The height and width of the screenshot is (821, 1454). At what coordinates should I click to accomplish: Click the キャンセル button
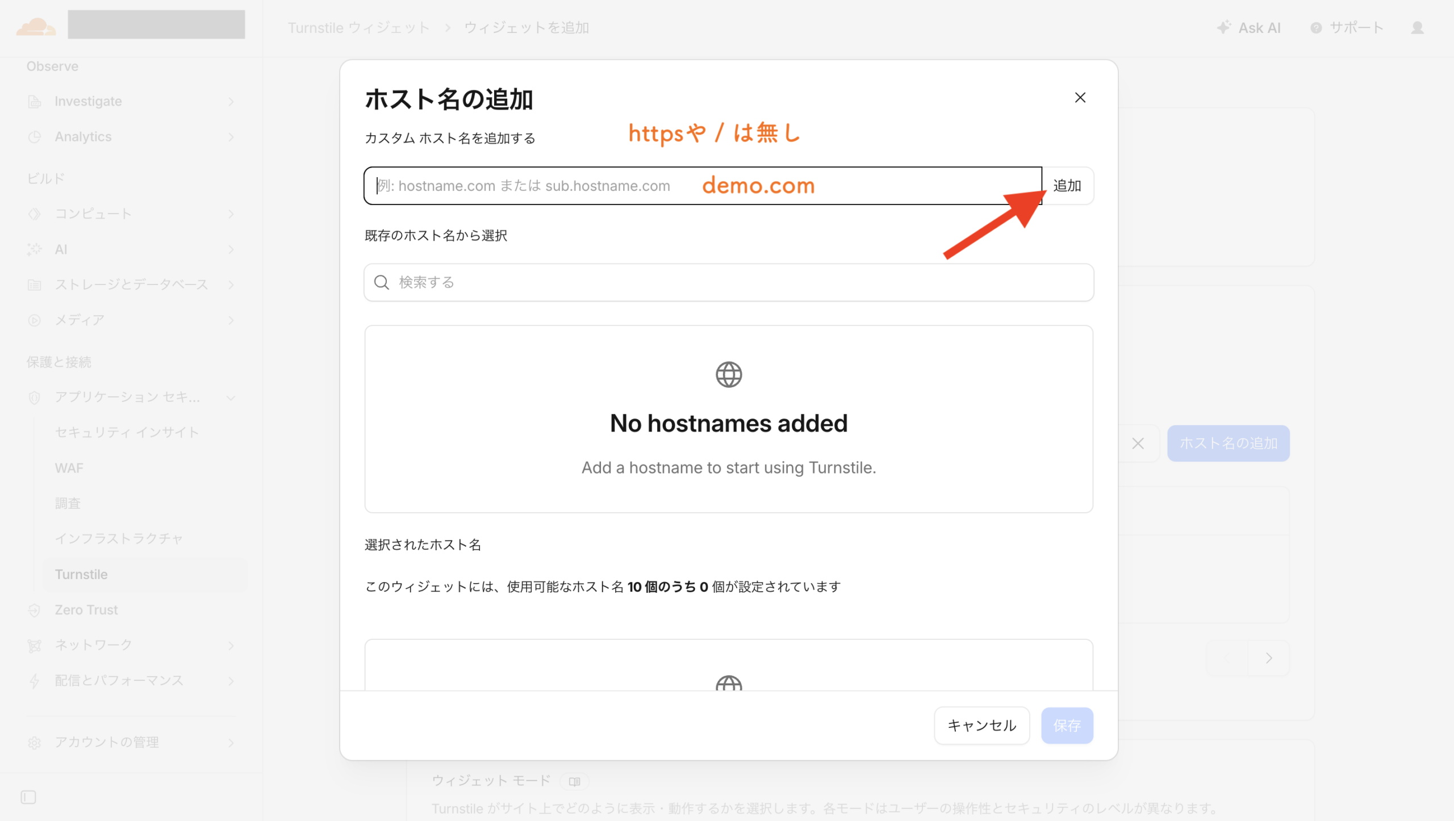click(x=981, y=725)
